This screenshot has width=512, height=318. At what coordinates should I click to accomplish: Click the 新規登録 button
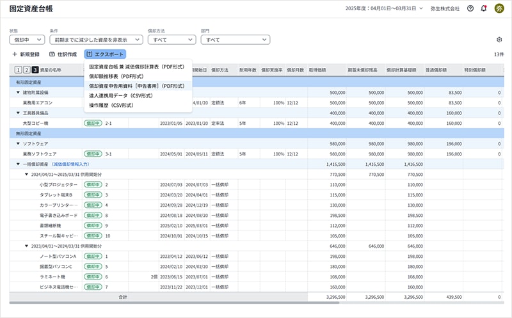[x=26, y=54]
